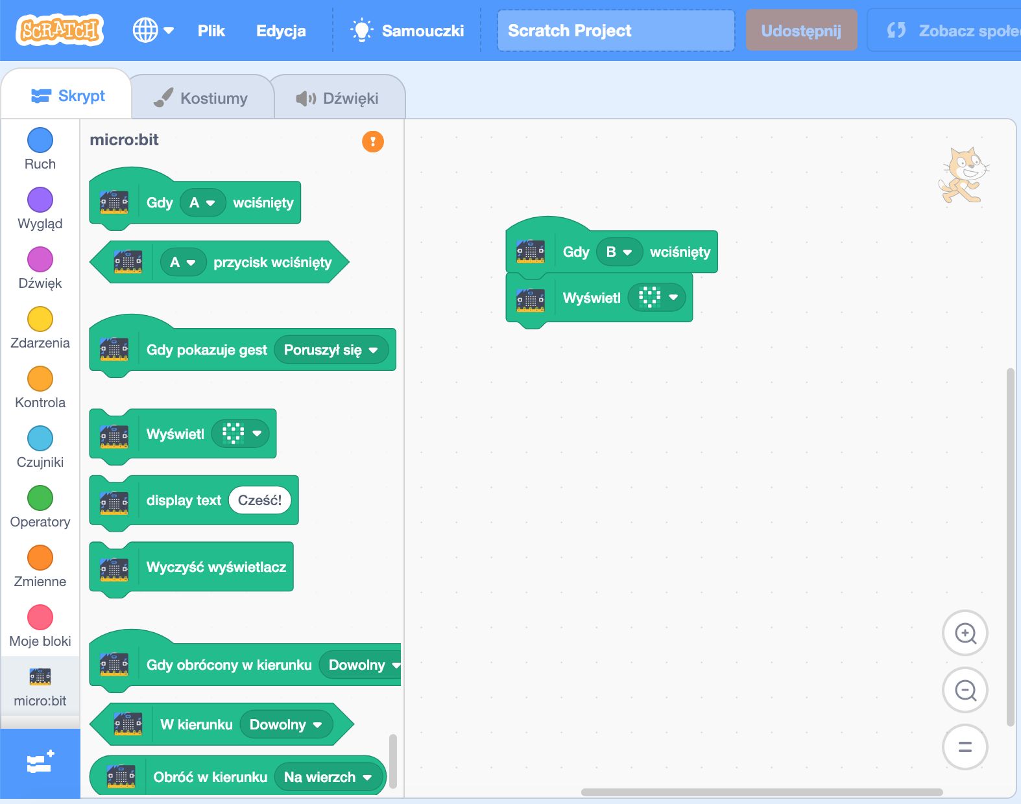Open Na wierzch dropdown in Obróć block
Image resolution: width=1021 pixels, height=804 pixels.
click(x=328, y=777)
